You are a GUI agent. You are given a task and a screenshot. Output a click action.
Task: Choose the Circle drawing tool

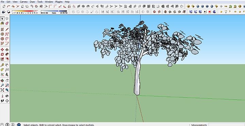pyautogui.click(x=2, y=34)
